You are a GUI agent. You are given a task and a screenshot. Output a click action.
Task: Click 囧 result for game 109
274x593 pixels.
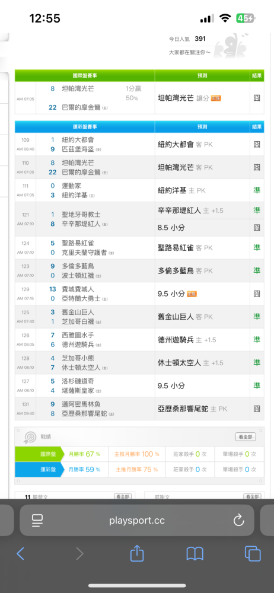pyautogui.click(x=257, y=144)
